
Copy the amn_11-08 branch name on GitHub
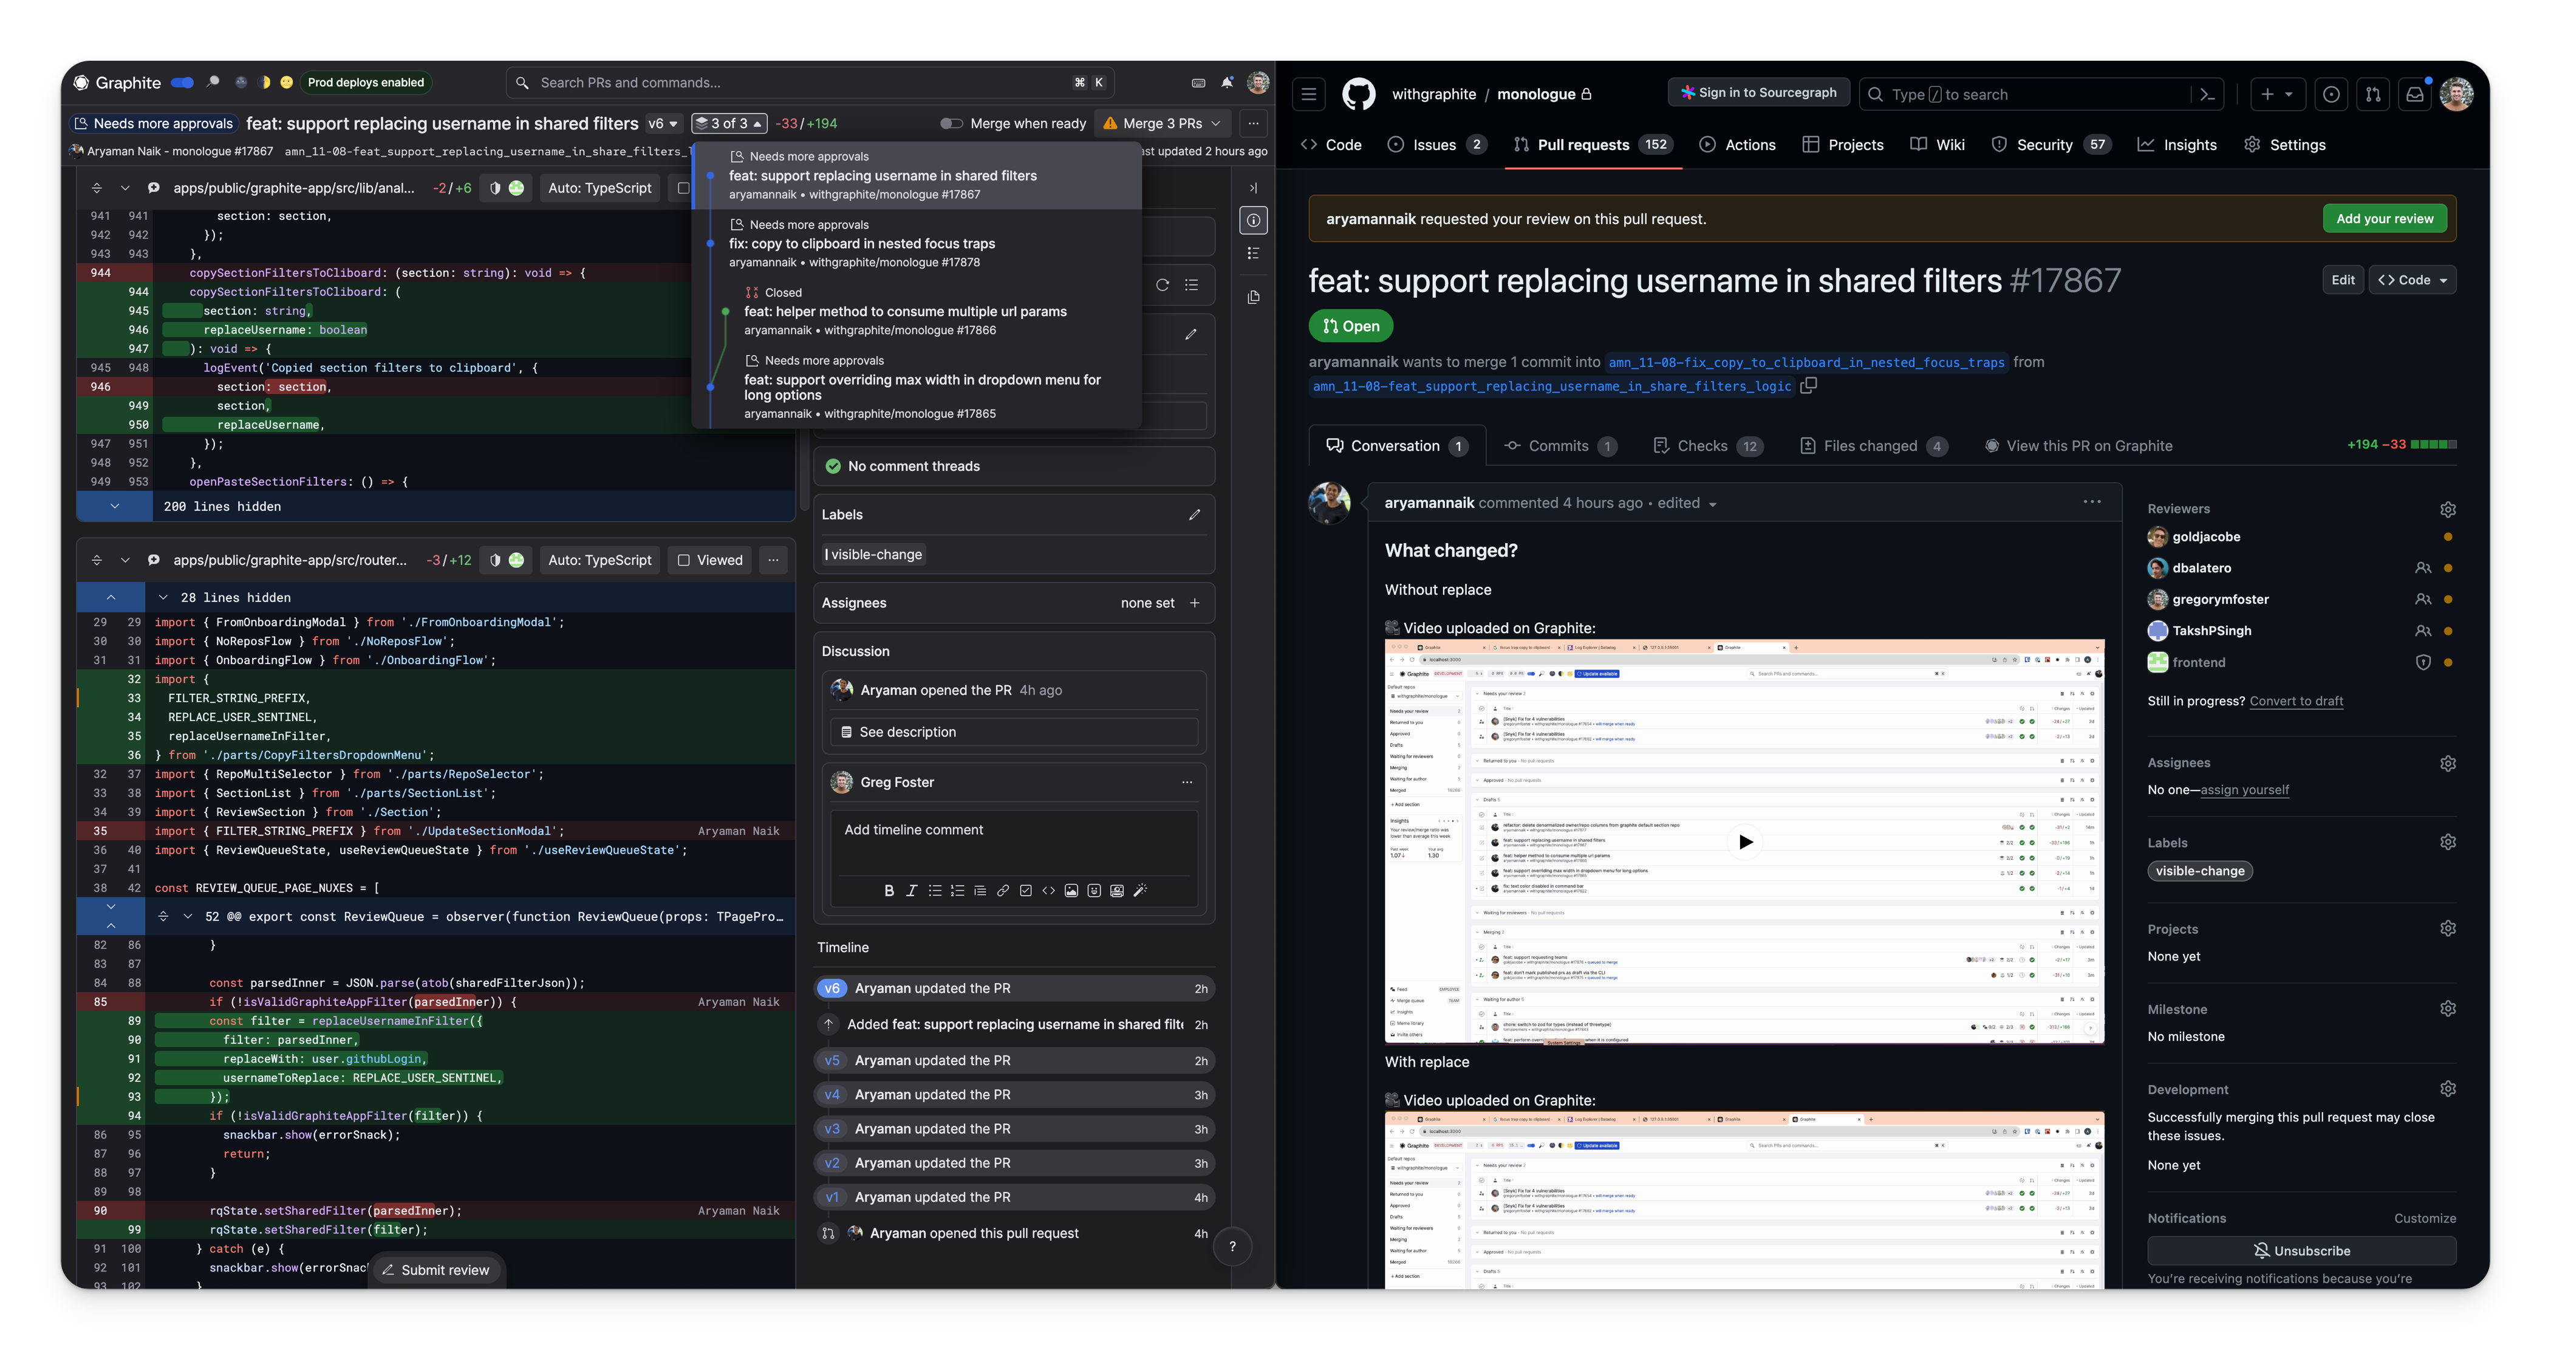tap(1809, 385)
